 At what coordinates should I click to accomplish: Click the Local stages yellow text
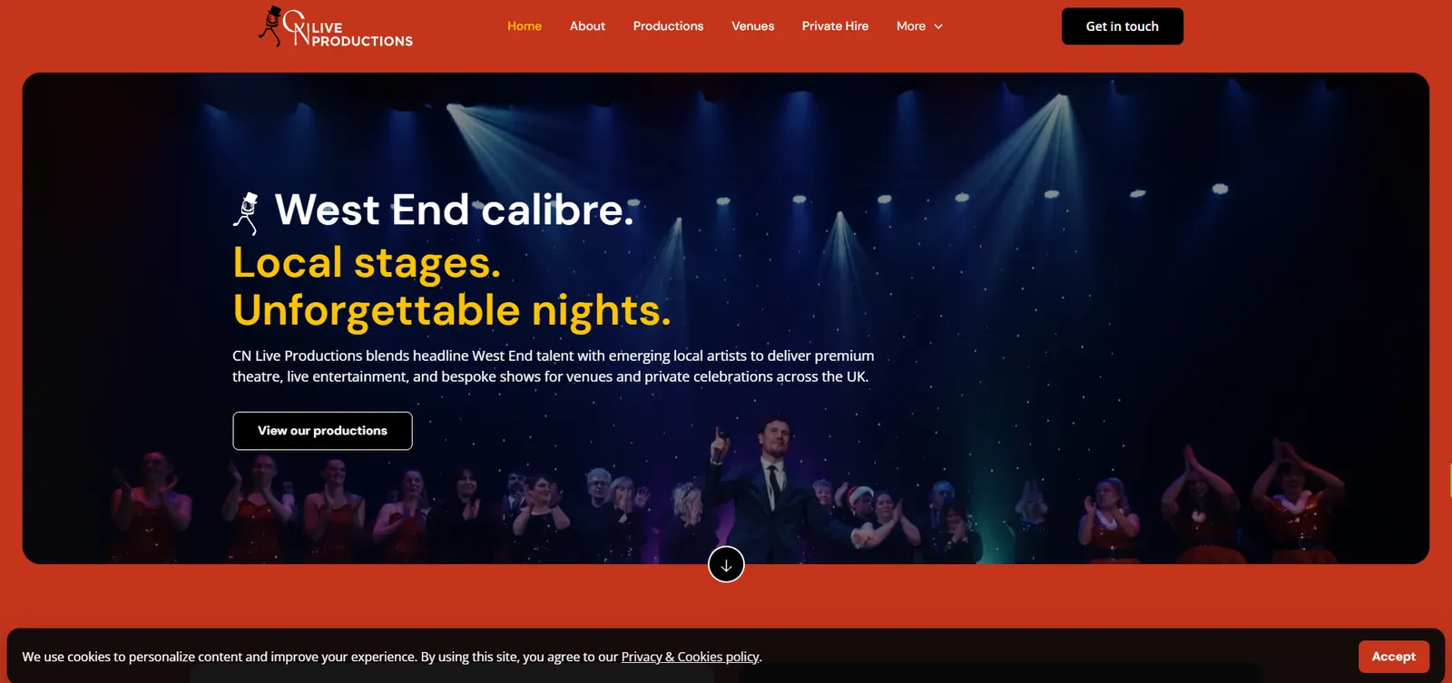367,263
